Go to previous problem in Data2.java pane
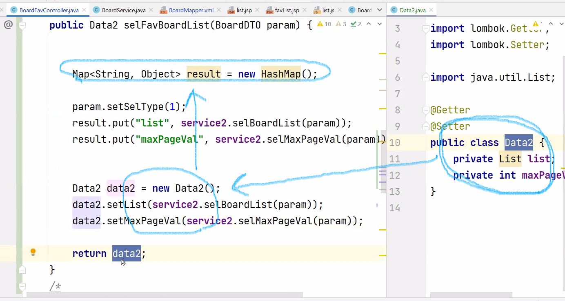Image resolution: width=565 pixels, height=301 pixels. pyautogui.click(x=550, y=24)
